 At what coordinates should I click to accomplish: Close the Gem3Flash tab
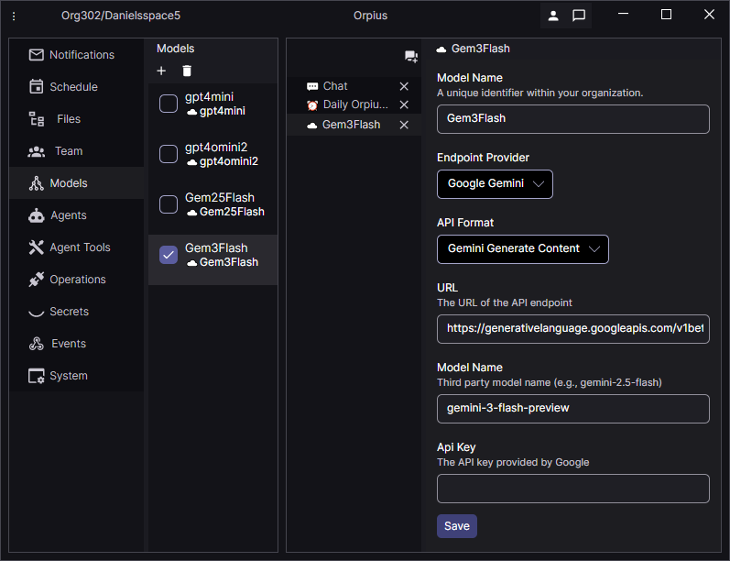tap(404, 125)
